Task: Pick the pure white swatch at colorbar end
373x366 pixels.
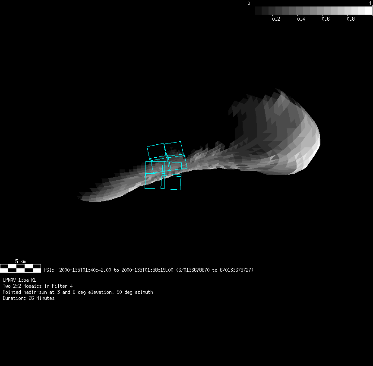Action: (x=368, y=10)
